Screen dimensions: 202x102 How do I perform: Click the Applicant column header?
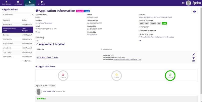point(6,20)
